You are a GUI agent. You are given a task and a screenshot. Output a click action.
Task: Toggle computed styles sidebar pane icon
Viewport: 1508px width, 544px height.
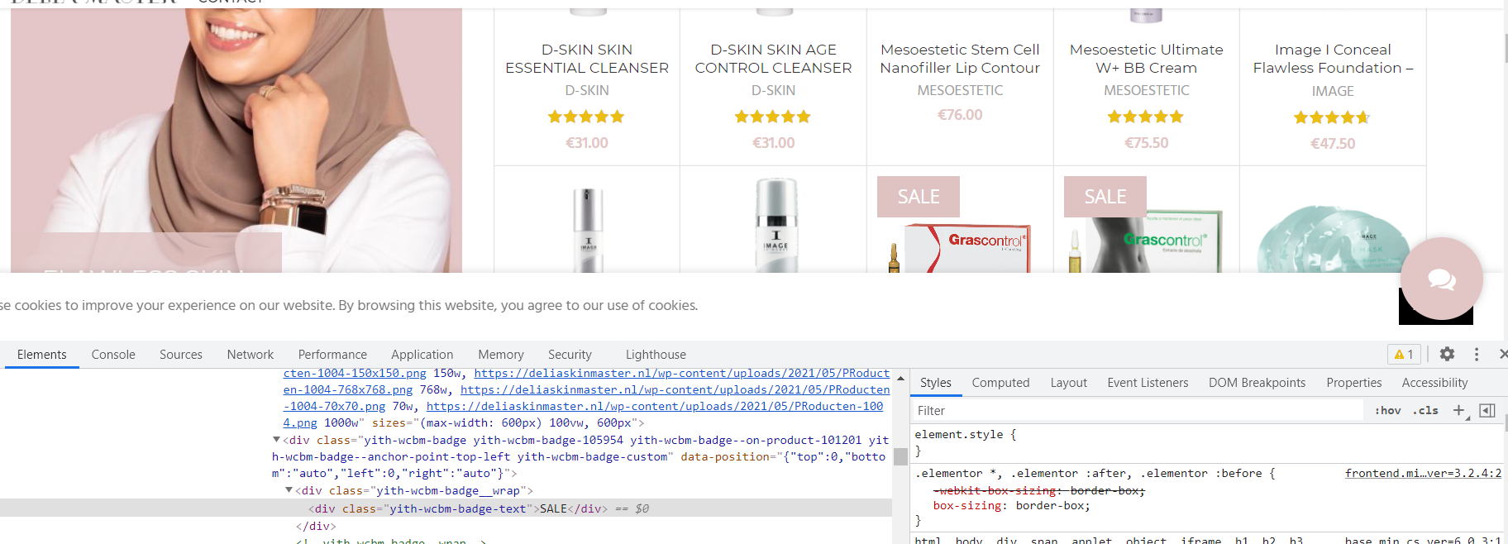1487,410
